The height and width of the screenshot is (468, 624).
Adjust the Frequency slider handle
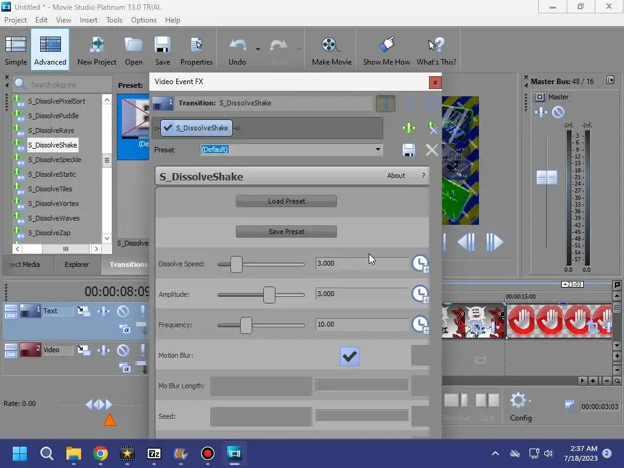(246, 325)
